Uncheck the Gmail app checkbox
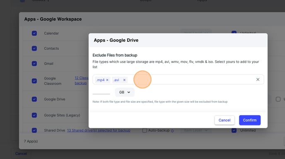Screen dimensions: 285x159 (x=34, y=64)
